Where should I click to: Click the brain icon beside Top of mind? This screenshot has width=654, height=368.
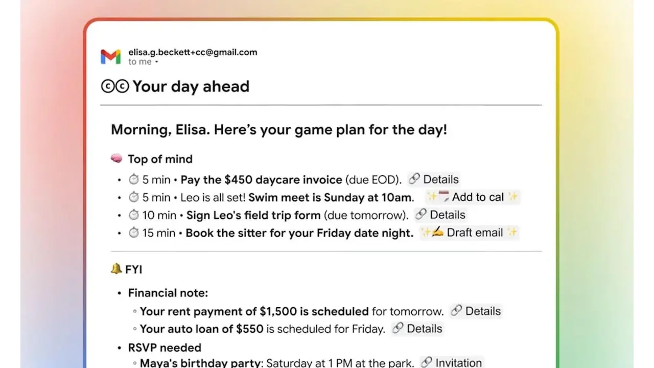(116, 159)
